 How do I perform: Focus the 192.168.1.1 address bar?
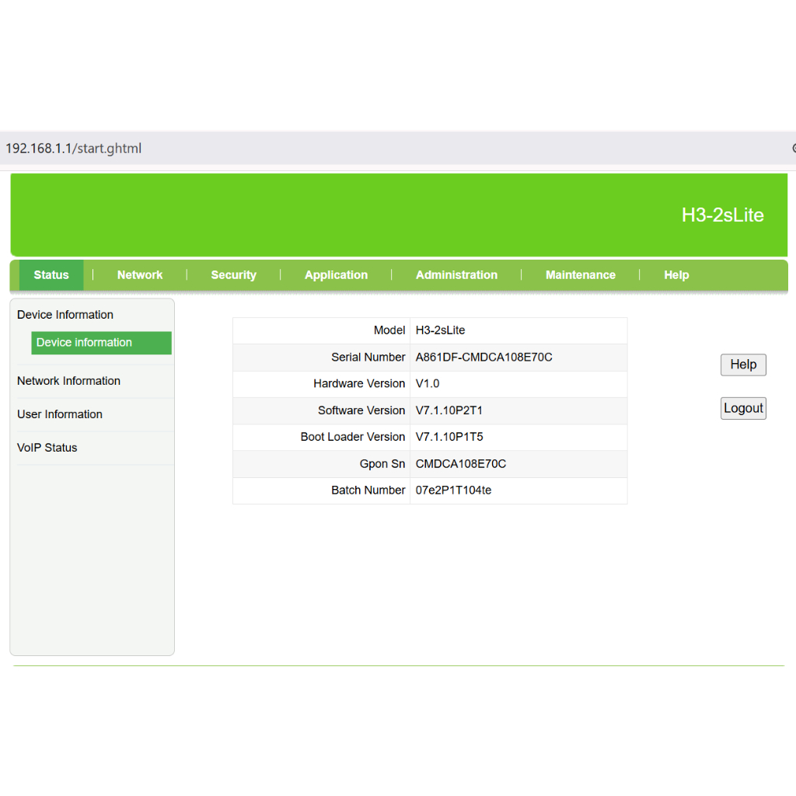pos(74,148)
